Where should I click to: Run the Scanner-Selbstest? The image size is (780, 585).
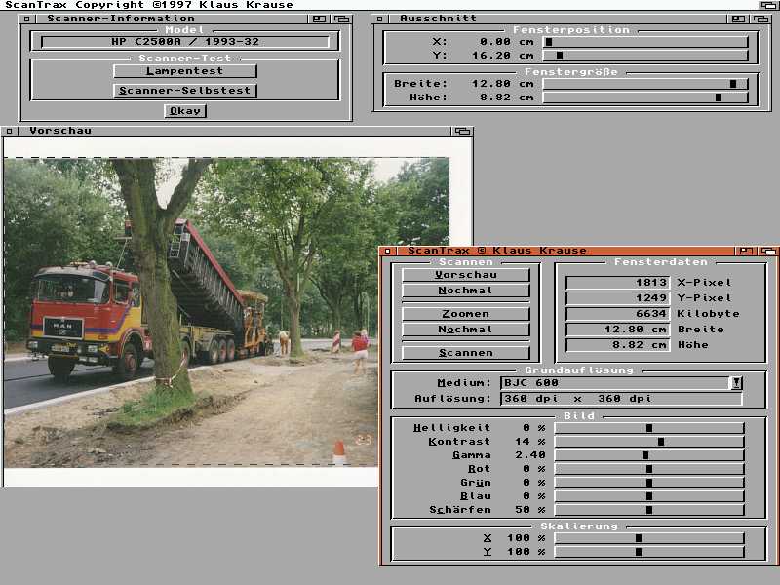[185, 91]
